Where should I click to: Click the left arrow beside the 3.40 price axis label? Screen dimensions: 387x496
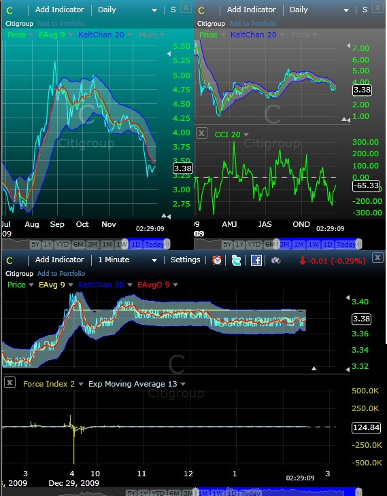(348, 298)
